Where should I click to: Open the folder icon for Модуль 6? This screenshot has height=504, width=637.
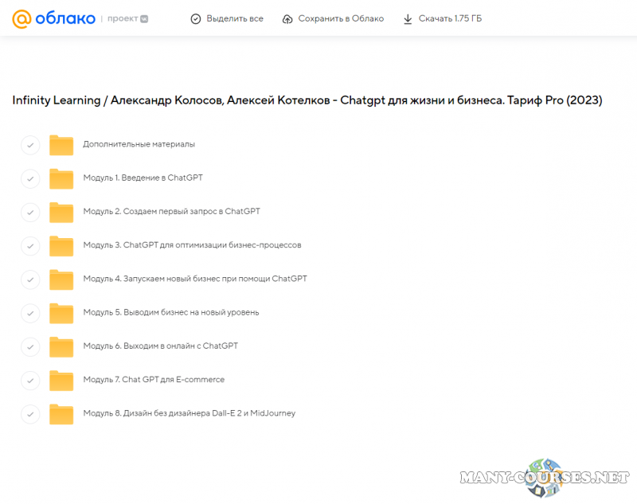(x=61, y=346)
